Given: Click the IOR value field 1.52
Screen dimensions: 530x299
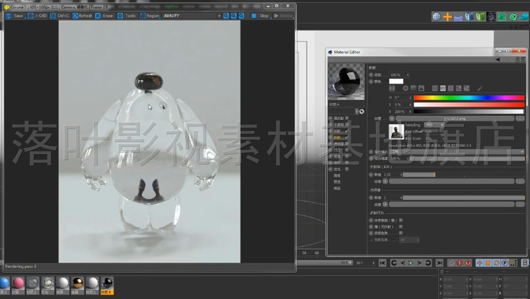Looking at the screenshot, I should pyautogui.click(x=392, y=175).
